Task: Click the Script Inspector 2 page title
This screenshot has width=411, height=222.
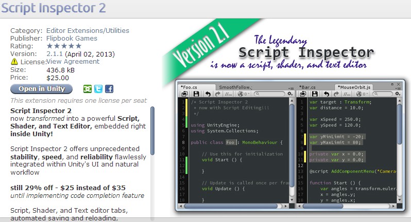Action: tap(54, 8)
